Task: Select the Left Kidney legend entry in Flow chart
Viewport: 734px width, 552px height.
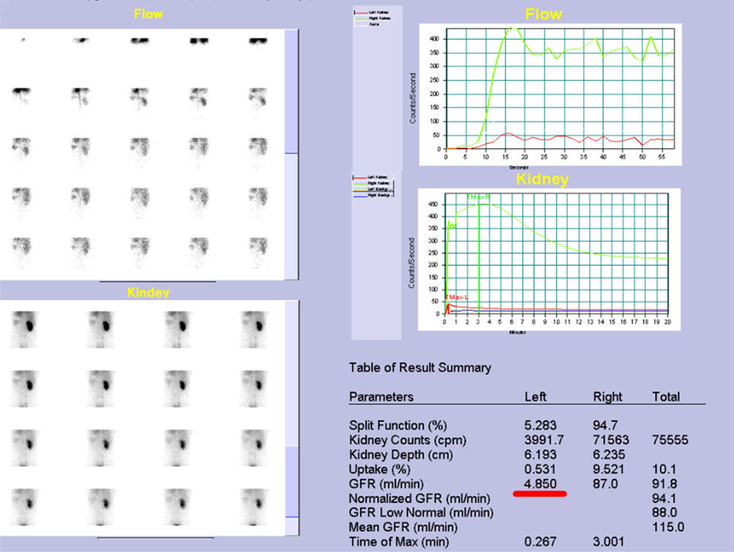Action: point(379,13)
